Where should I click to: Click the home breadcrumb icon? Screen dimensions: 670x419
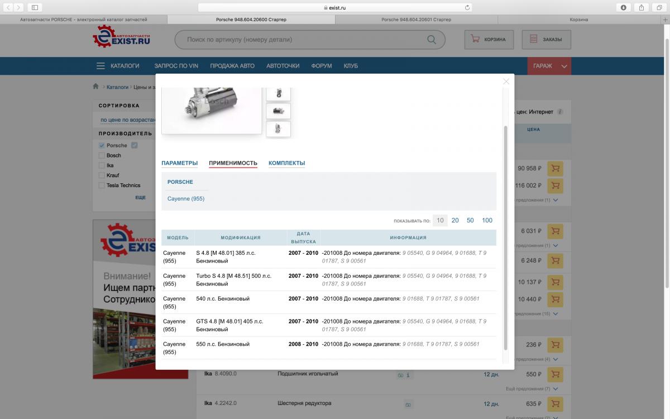point(96,87)
